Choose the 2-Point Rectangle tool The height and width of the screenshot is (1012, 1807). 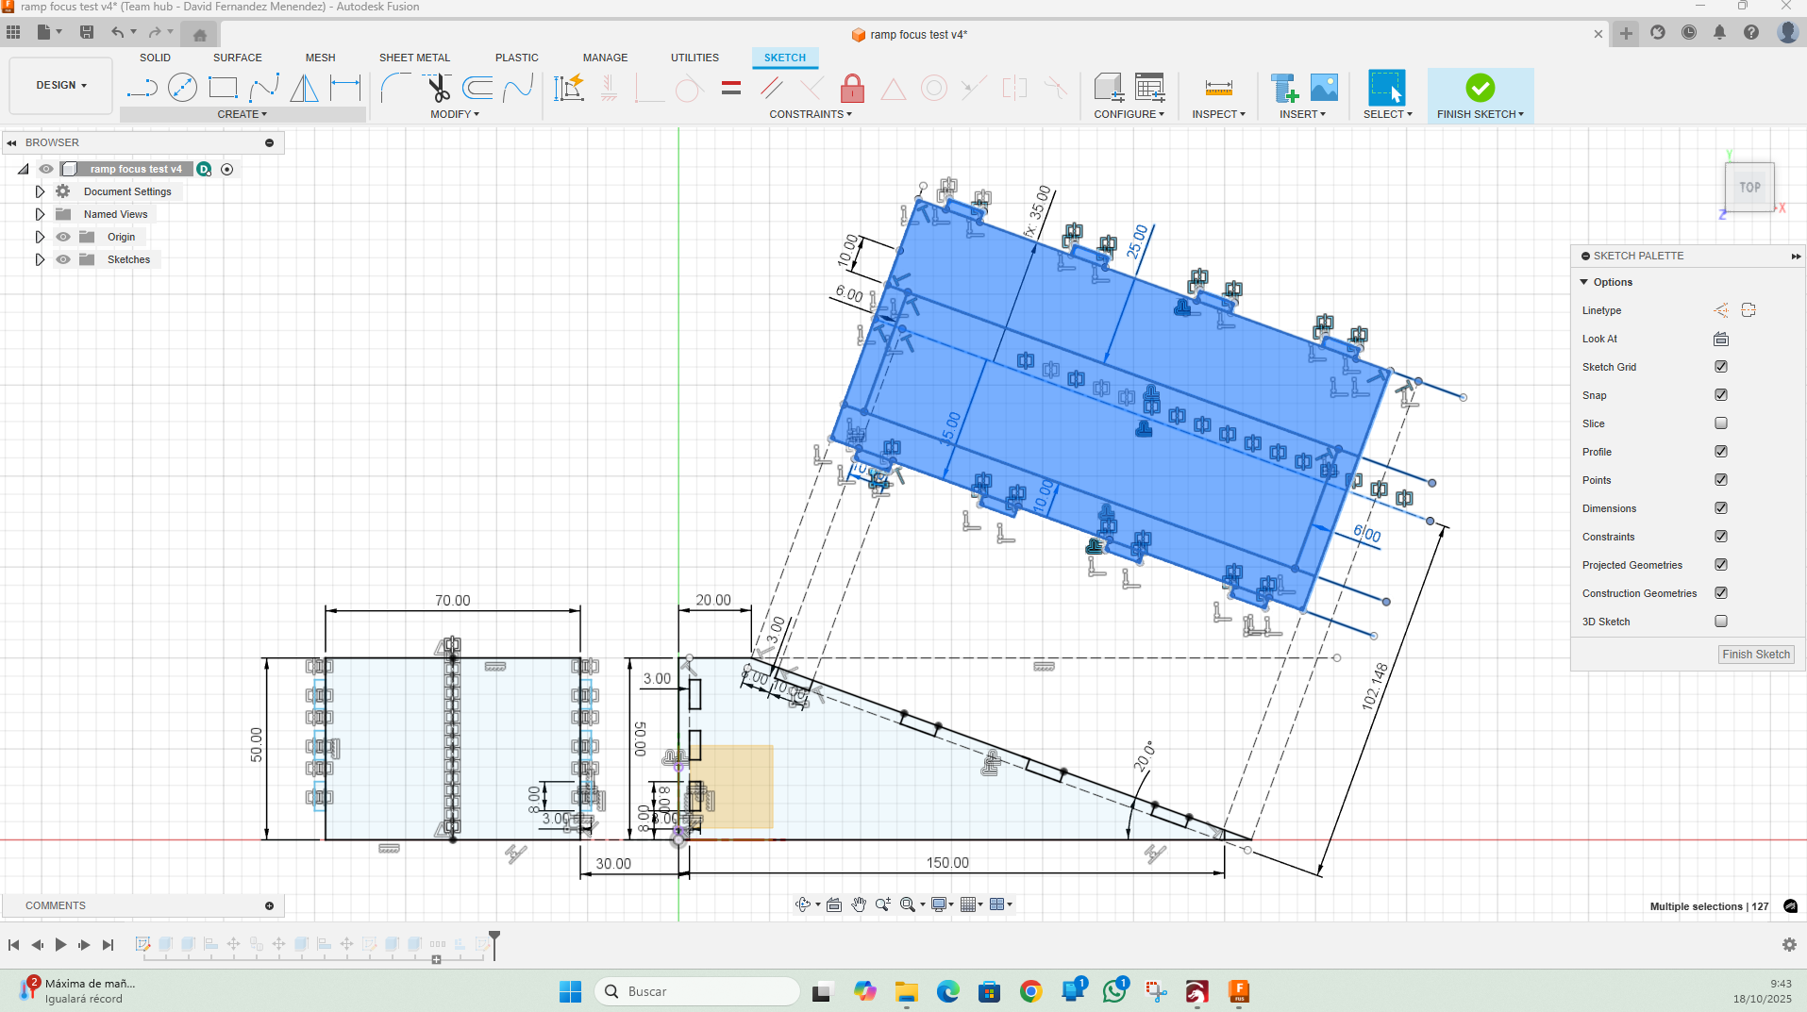pyautogui.click(x=223, y=89)
